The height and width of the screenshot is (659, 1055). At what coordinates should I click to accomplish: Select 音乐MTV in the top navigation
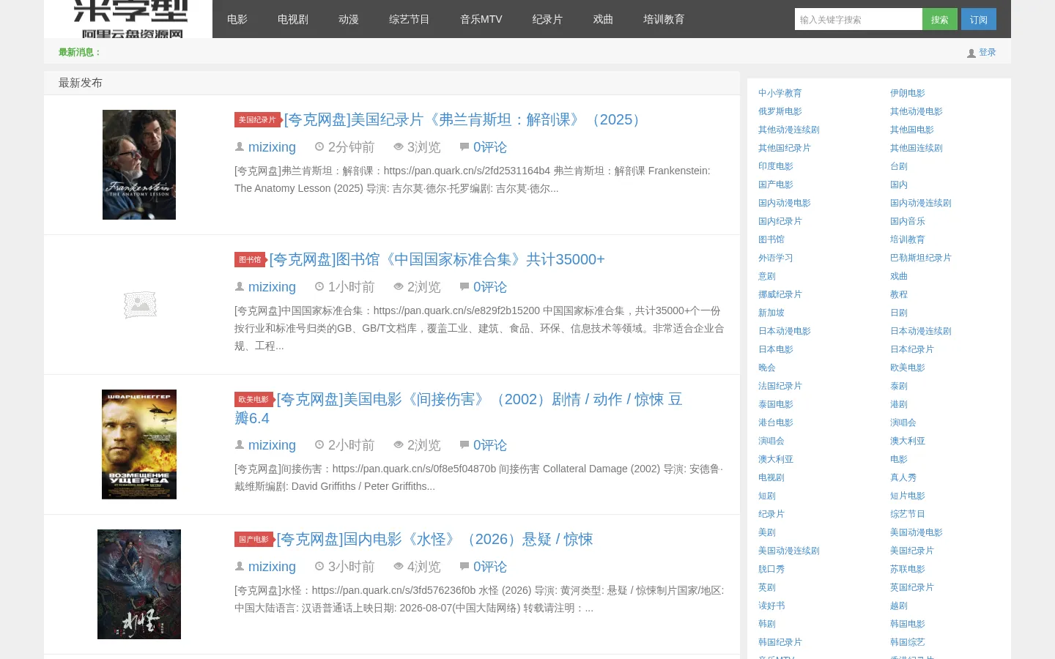[481, 19]
